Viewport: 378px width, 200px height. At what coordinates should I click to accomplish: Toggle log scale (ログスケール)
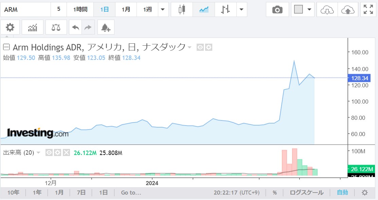(x=306, y=193)
